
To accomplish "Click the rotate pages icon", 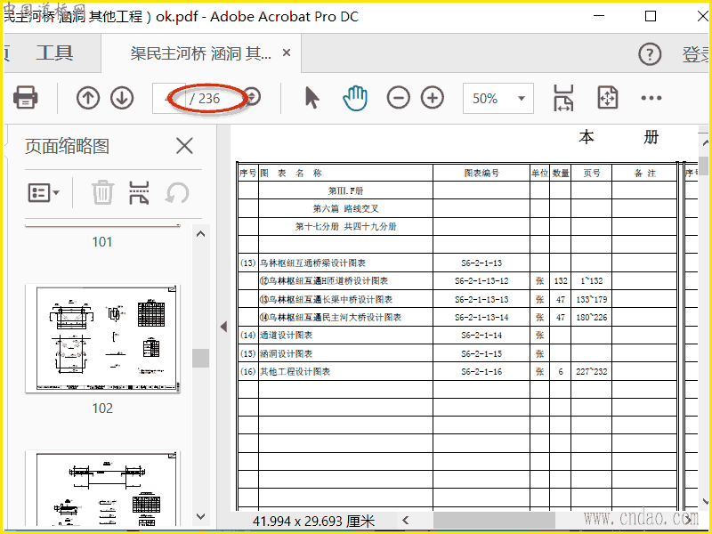I will pyautogui.click(x=176, y=192).
